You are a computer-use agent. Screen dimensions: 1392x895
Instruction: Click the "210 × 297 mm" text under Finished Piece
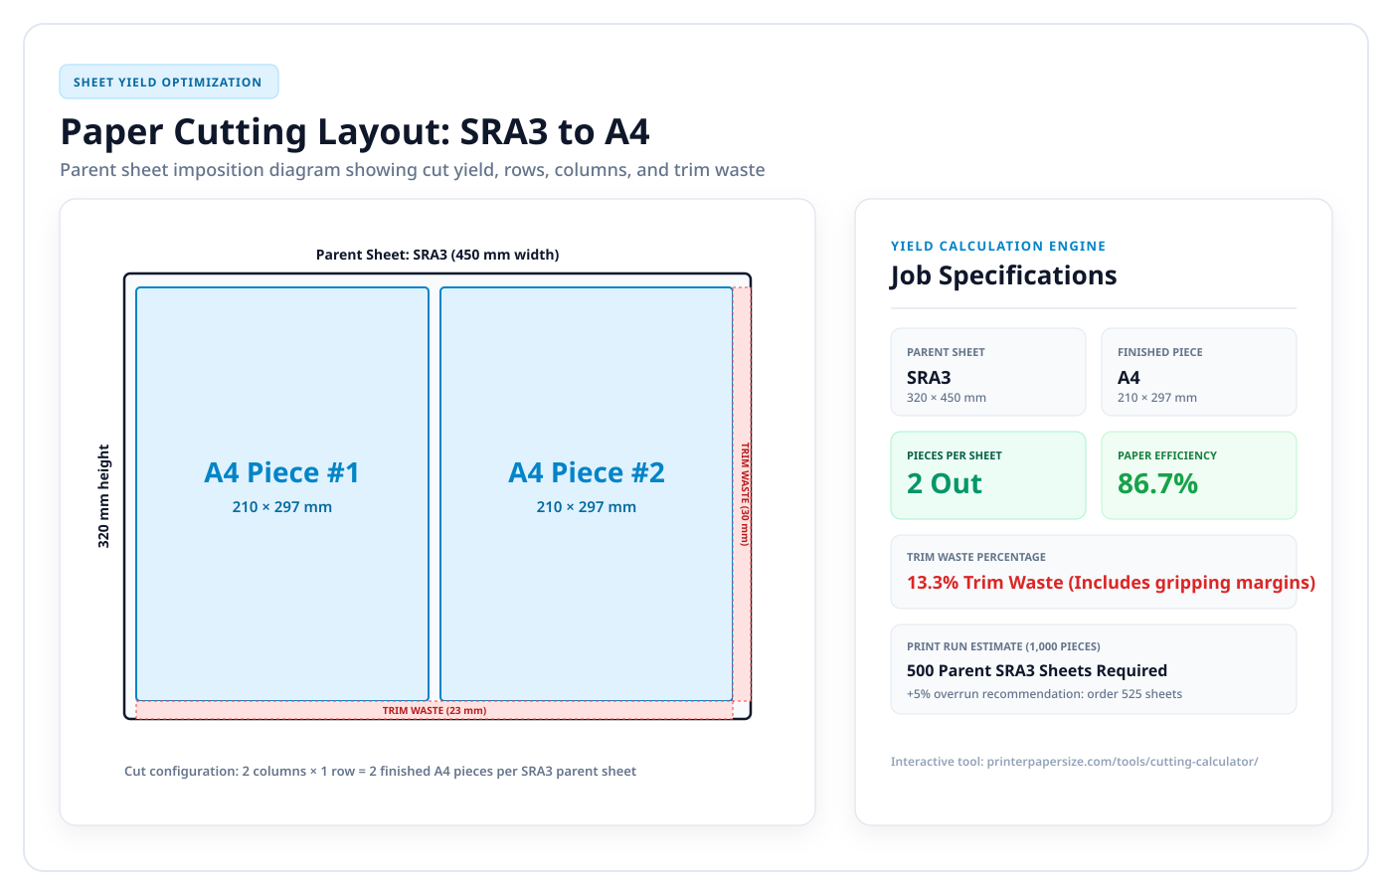(1157, 398)
